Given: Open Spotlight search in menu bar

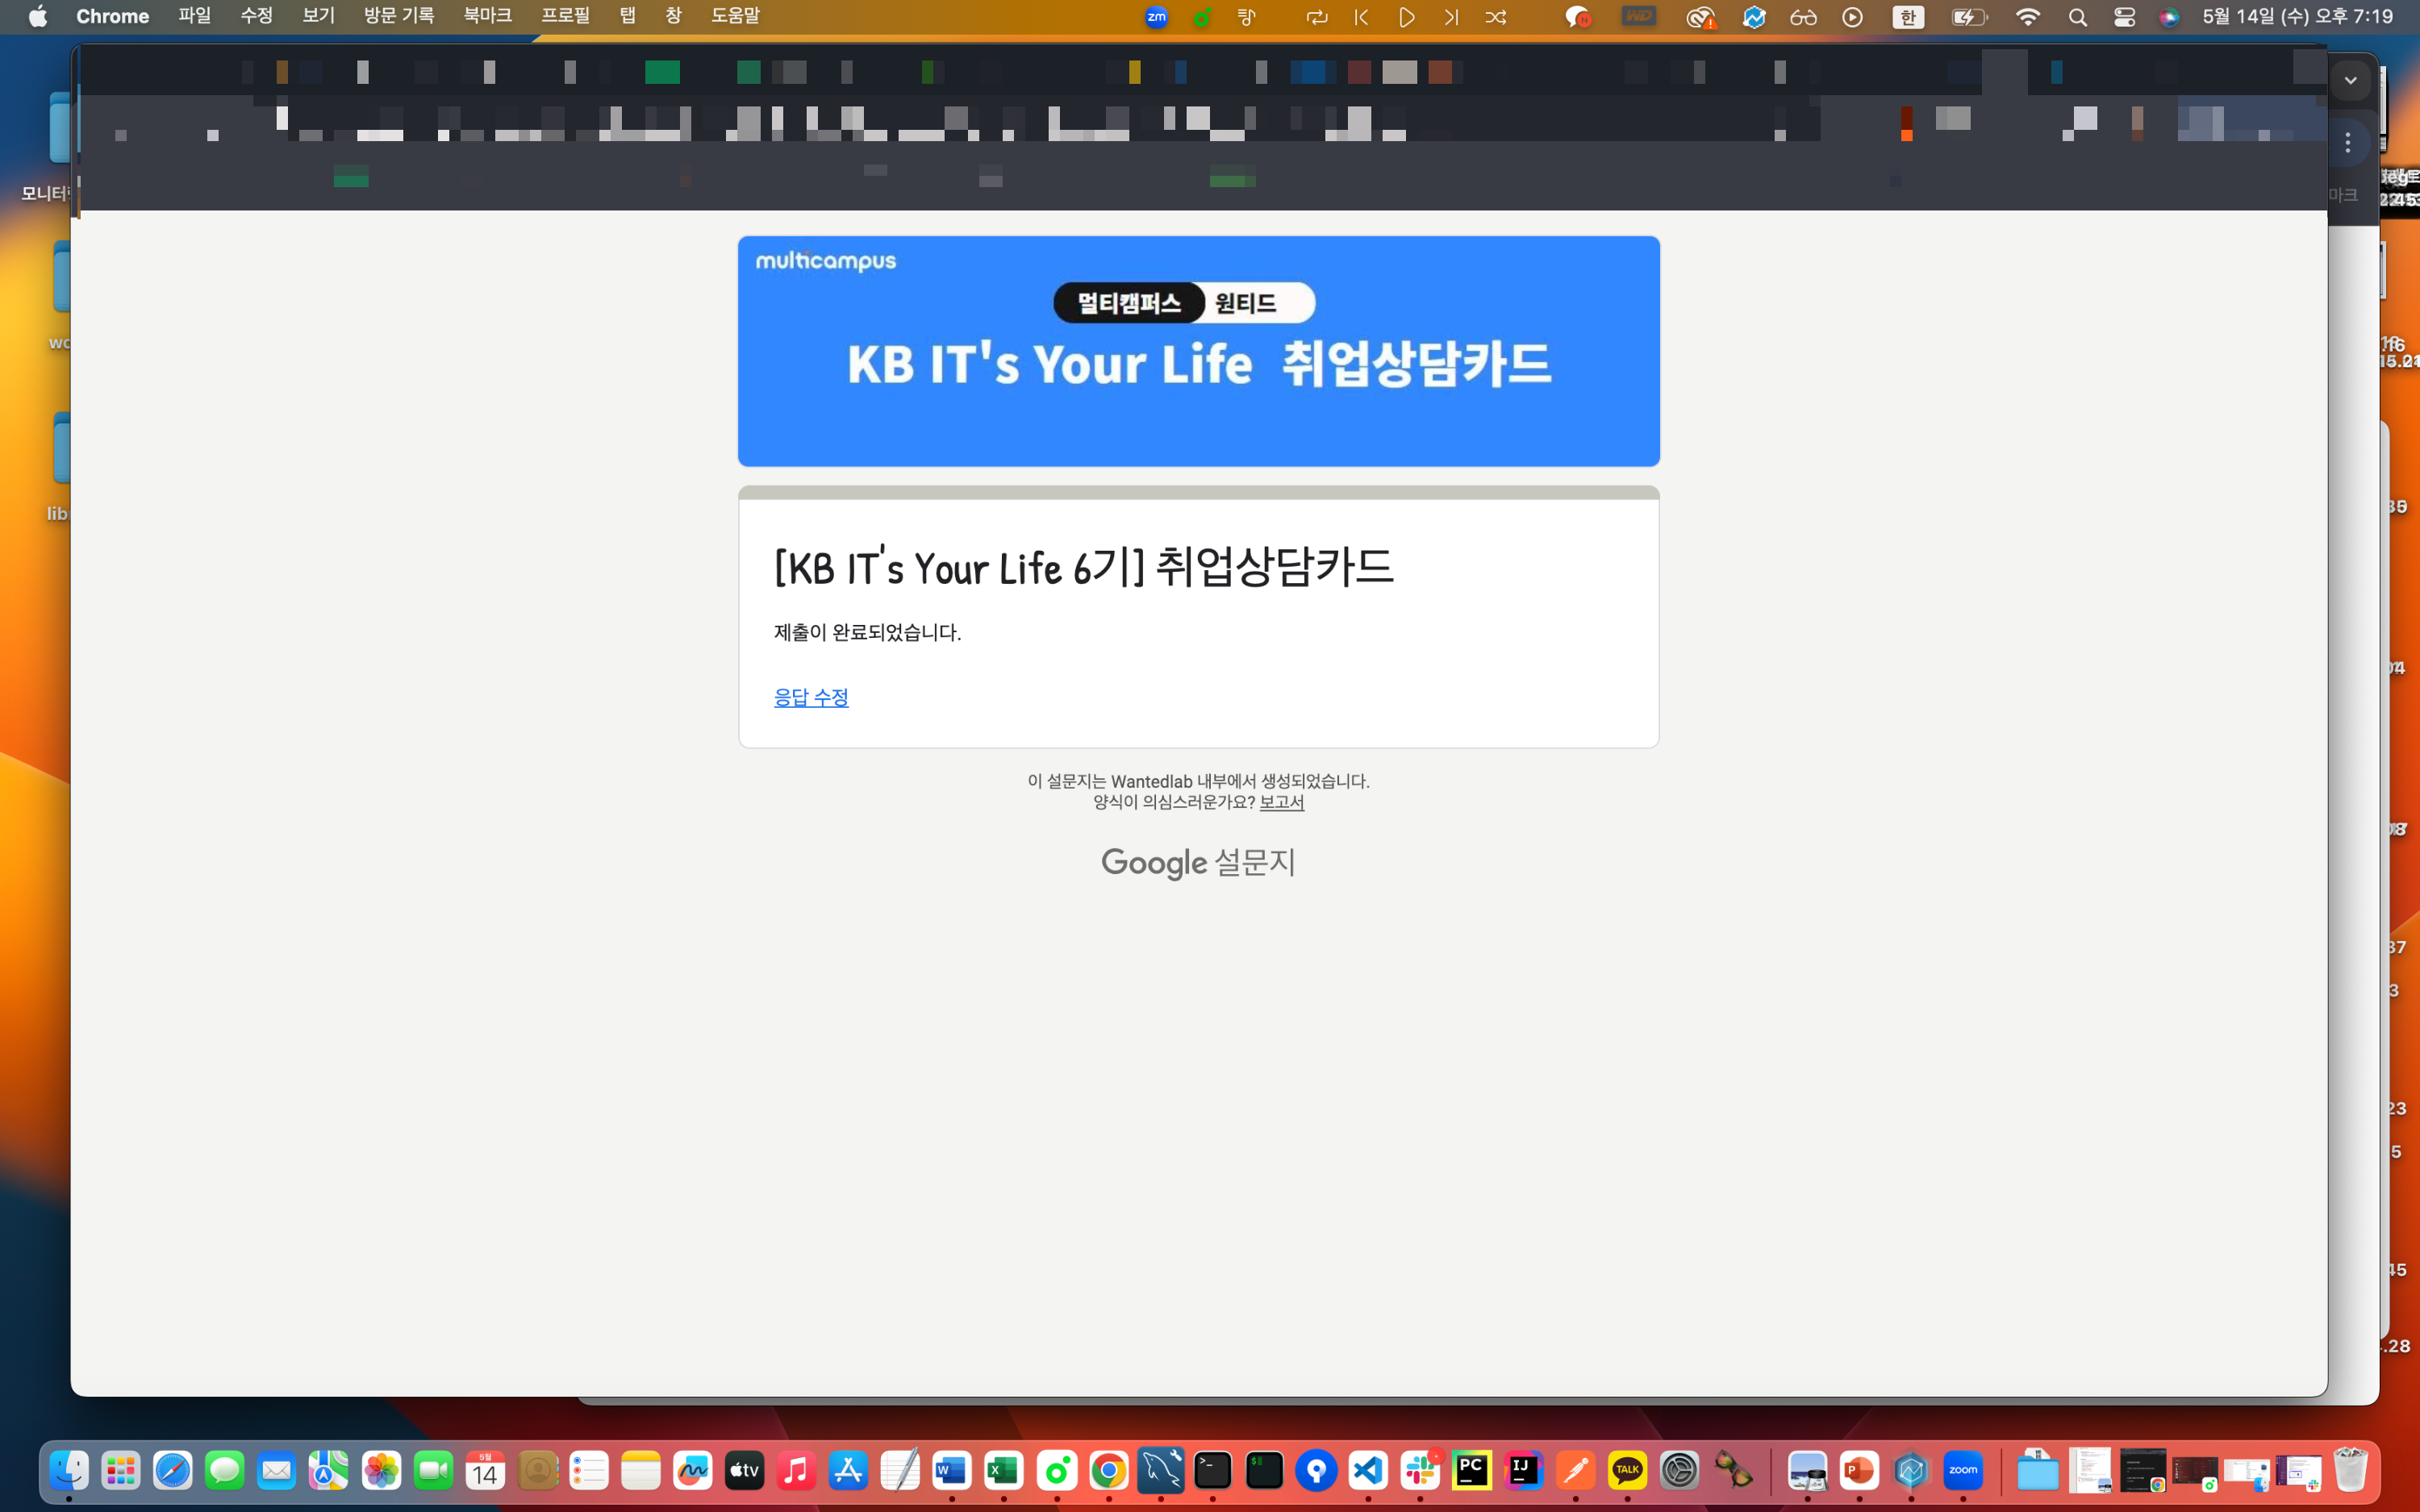Looking at the screenshot, I should pyautogui.click(x=2077, y=17).
